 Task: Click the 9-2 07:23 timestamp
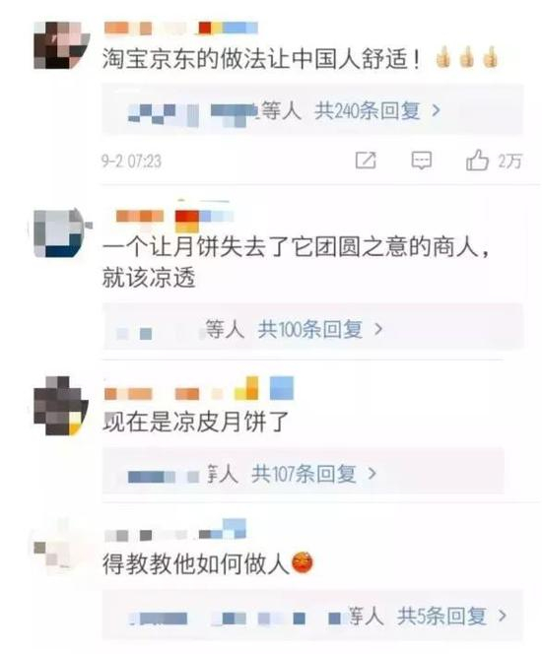(131, 161)
